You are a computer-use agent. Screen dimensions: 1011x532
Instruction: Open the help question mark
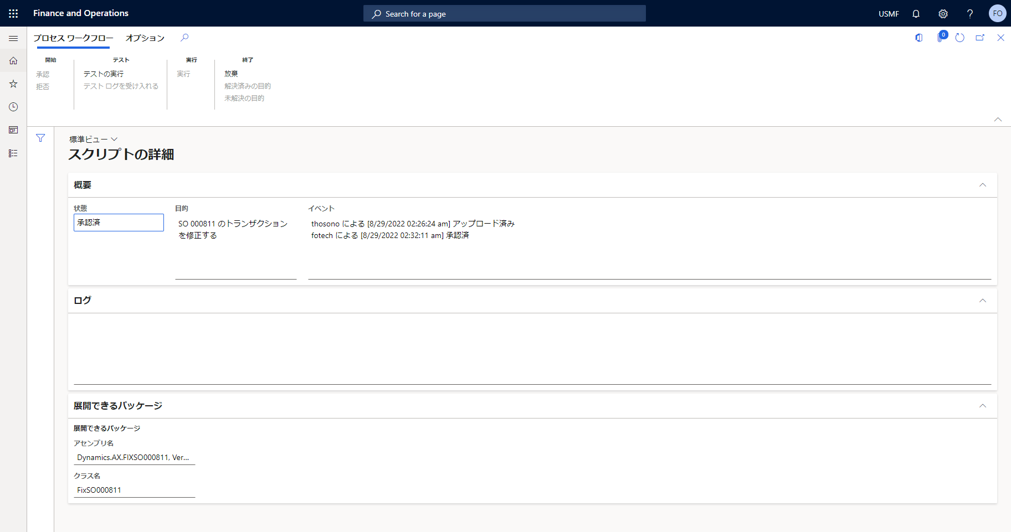pyautogui.click(x=970, y=14)
